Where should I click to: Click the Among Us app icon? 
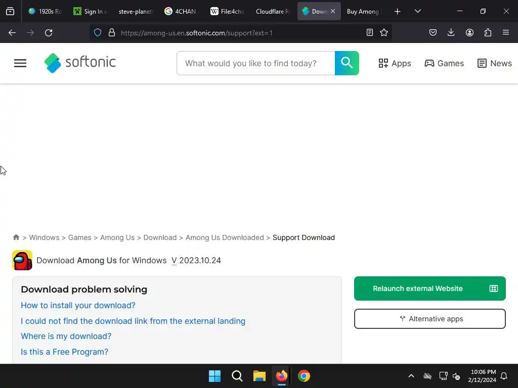coord(22,260)
